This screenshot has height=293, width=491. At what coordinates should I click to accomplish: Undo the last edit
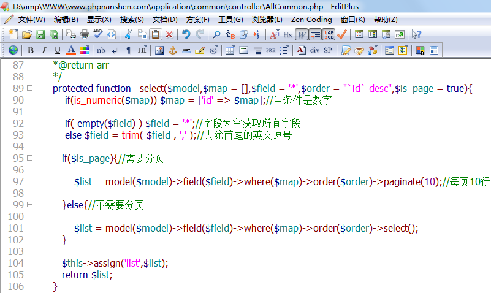[186, 34]
